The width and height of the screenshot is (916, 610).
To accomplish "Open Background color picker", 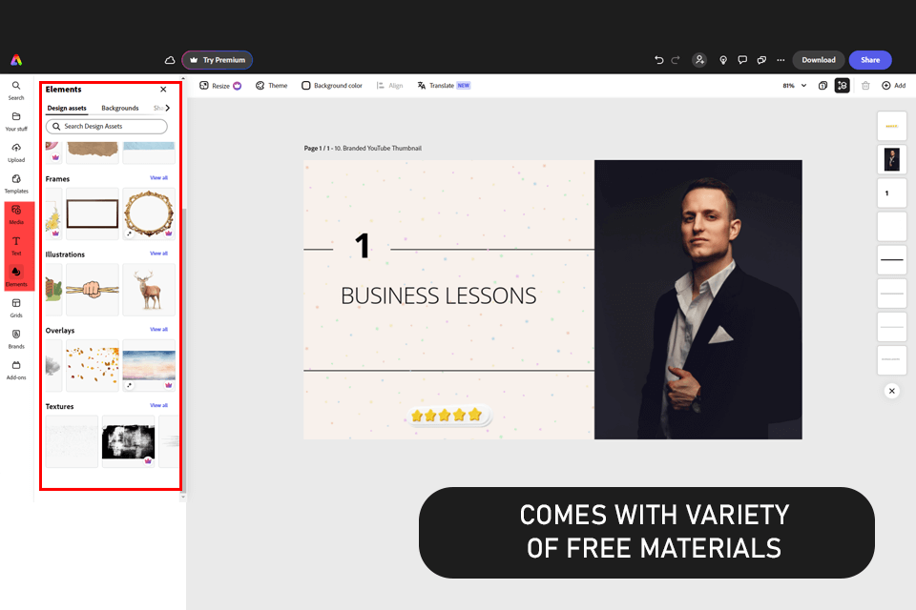I will coord(332,85).
